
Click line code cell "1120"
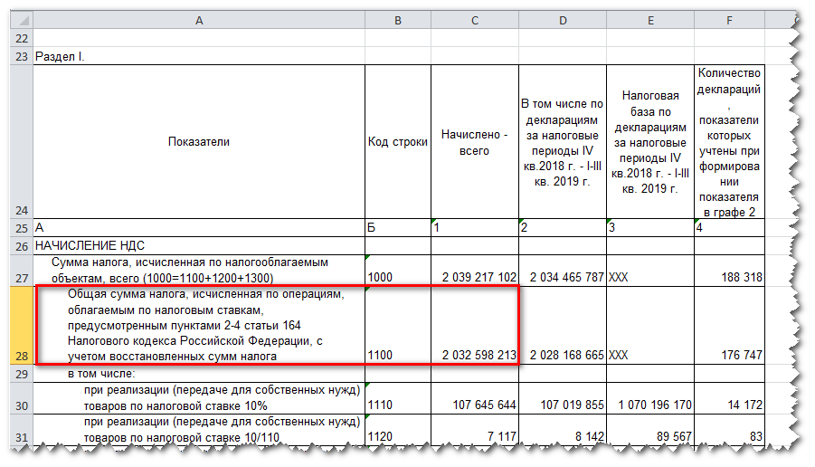[x=398, y=430]
